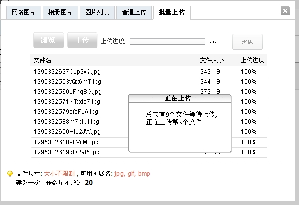Select file 1295332579efsFuA.jpg
Screen dimensions: 299x205
point(66,112)
